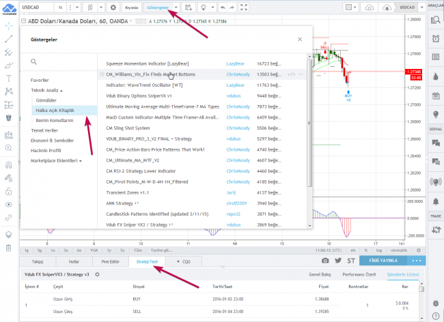The width and height of the screenshot is (444, 322).
Task: Select the chart patterns tool
Action: [x=9, y=91]
